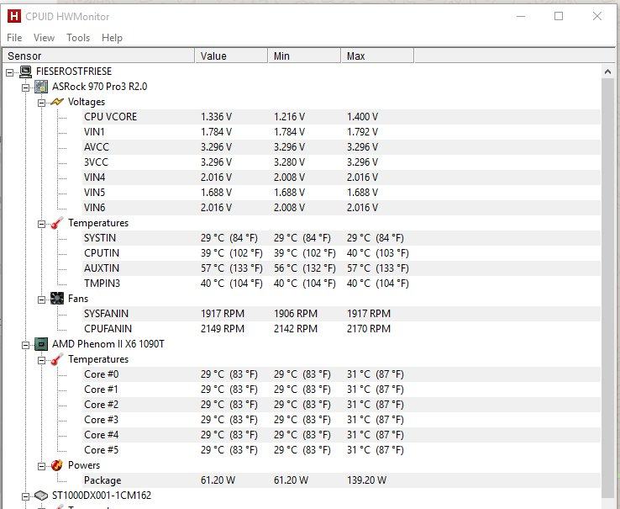The height and width of the screenshot is (509, 620).
Task: Collapse the ASRock 970 Pro3 R2.0 node
Action: point(26,87)
